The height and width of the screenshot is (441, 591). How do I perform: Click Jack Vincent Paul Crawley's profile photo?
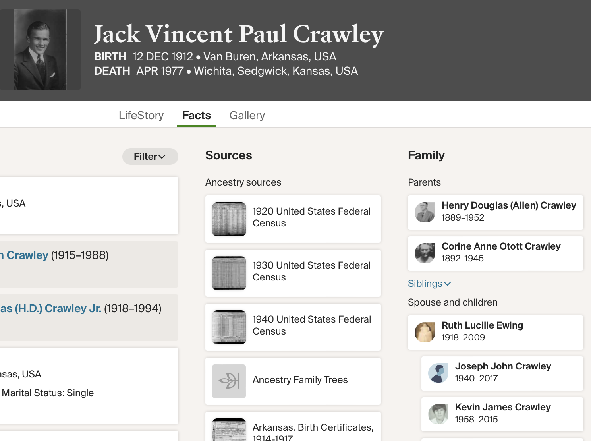(40, 50)
